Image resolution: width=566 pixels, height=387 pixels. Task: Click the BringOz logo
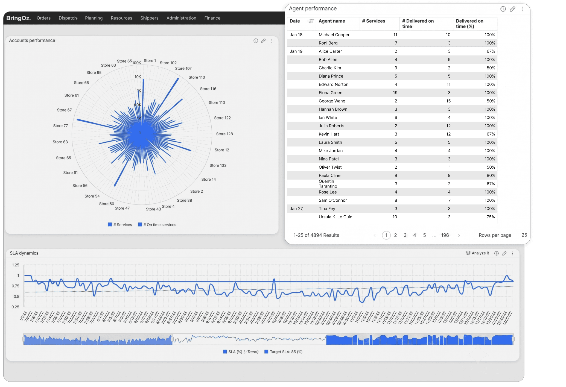tap(18, 18)
